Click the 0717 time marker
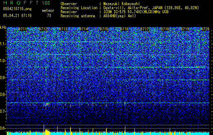 (145, 29)
